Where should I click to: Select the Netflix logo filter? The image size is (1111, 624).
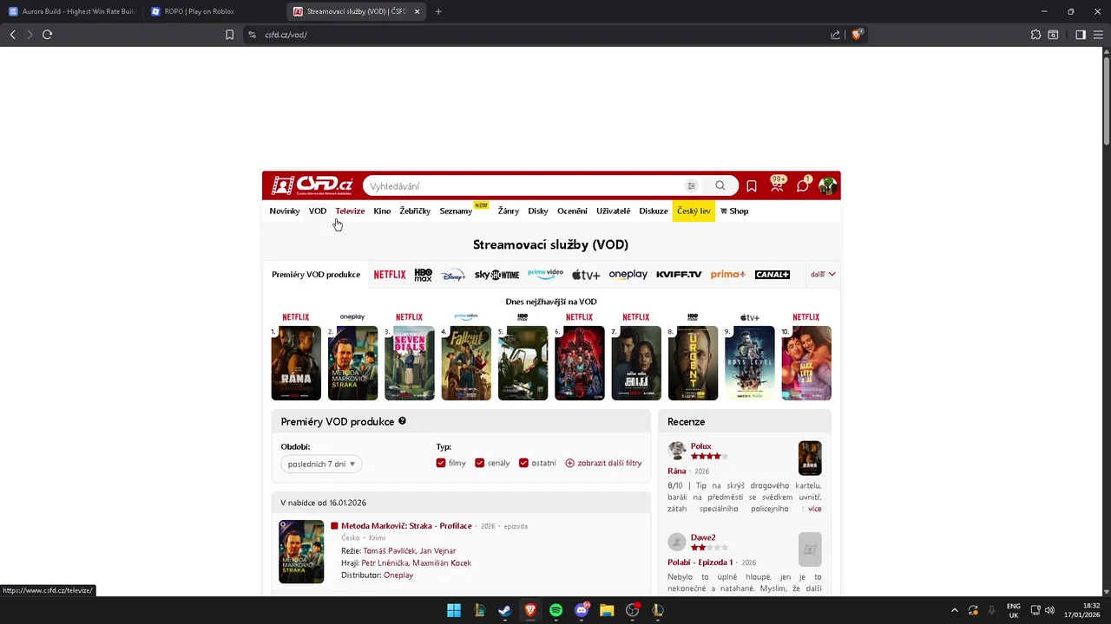coord(390,275)
